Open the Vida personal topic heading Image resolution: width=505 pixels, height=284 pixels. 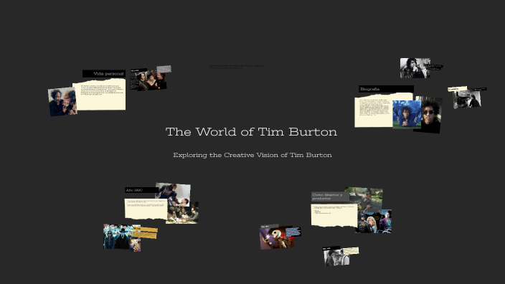point(104,74)
